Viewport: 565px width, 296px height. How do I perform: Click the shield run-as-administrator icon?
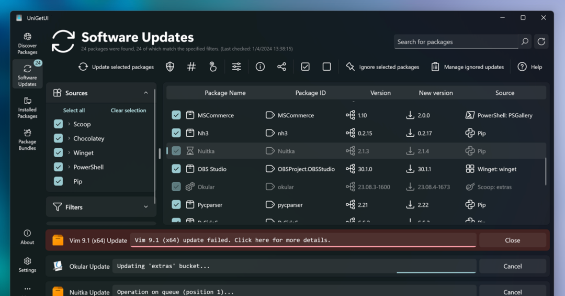coord(170,67)
